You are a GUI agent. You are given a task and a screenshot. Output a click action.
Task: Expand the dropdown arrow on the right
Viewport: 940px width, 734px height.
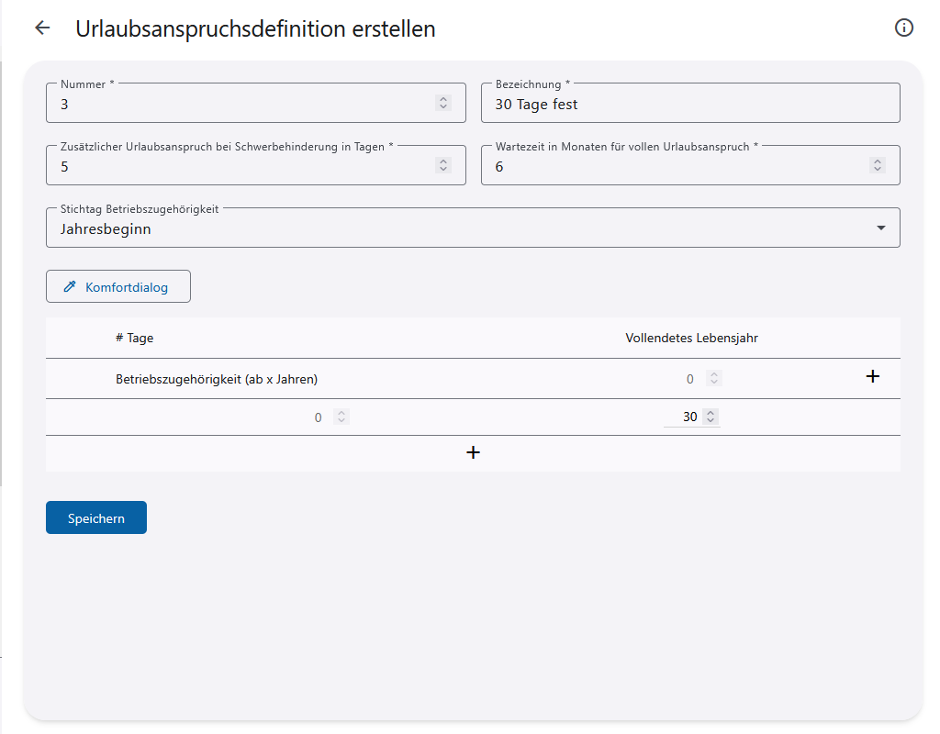[x=881, y=228]
